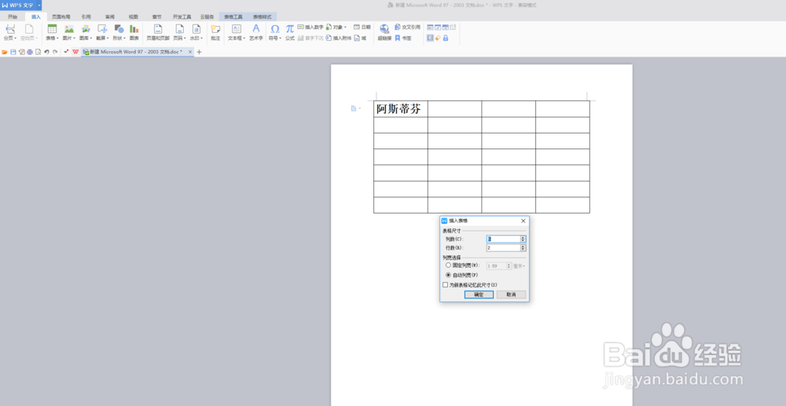
Task: Click the open folder quick-access icon
Action: point(5,52)
